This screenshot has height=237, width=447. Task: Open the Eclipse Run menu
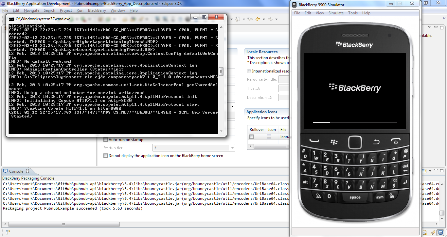80,10
